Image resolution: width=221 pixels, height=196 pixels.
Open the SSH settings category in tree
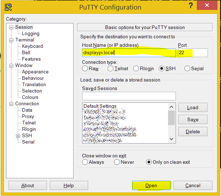click(x=27, y=135)
